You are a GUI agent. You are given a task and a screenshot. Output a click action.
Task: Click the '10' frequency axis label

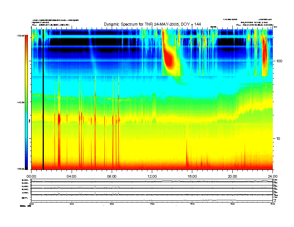click(278, 139)
